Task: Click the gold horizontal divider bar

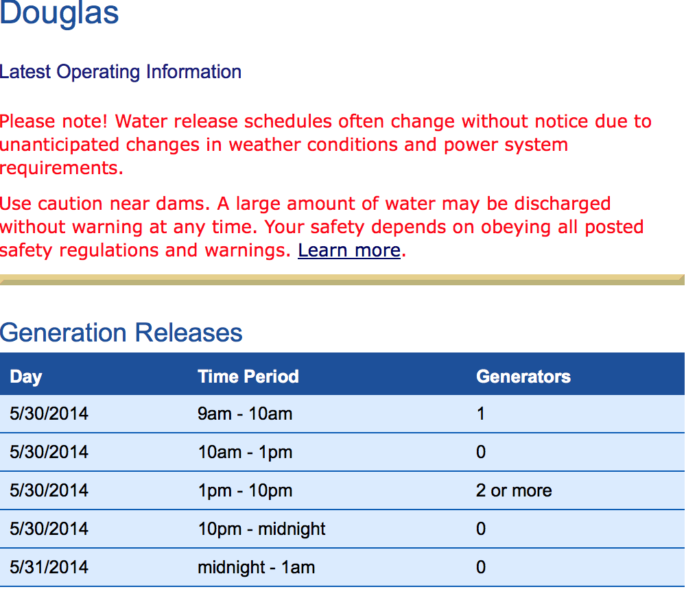Action: click(x=342, y=279)
